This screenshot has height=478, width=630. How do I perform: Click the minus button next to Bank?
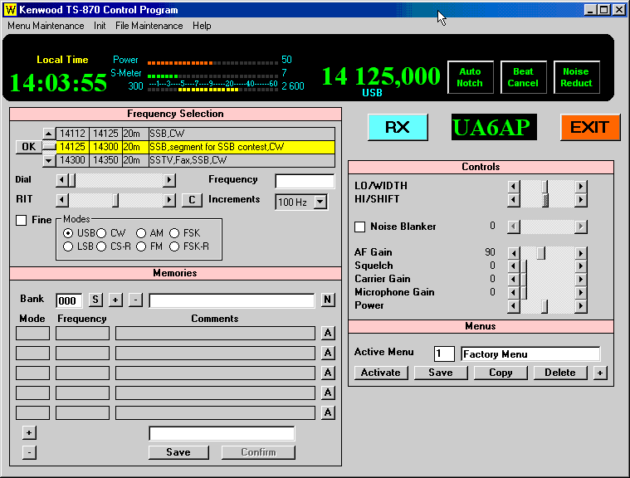(x=135, y=300)
